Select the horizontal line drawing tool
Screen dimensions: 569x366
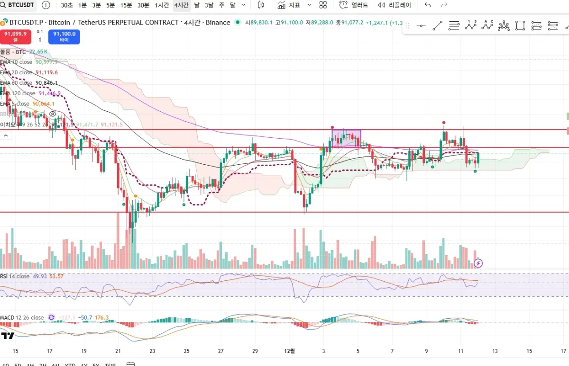coord(421,26)
